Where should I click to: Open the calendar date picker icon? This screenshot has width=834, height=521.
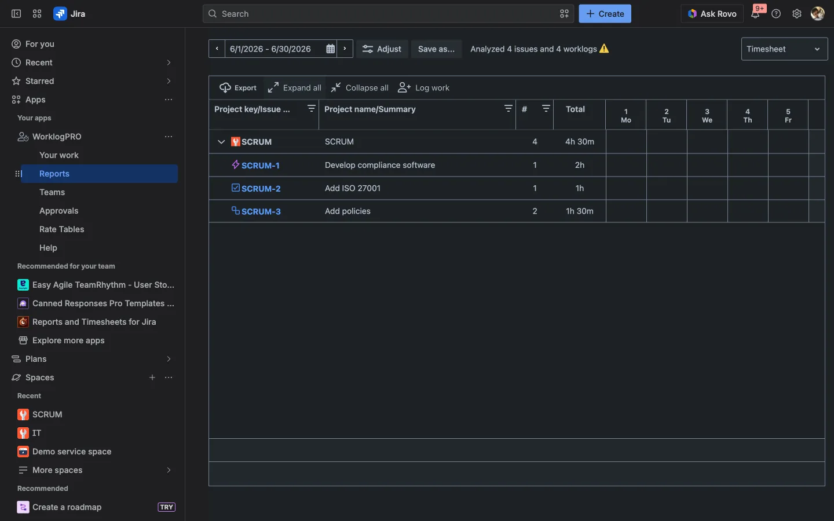(x=330, y=49)
